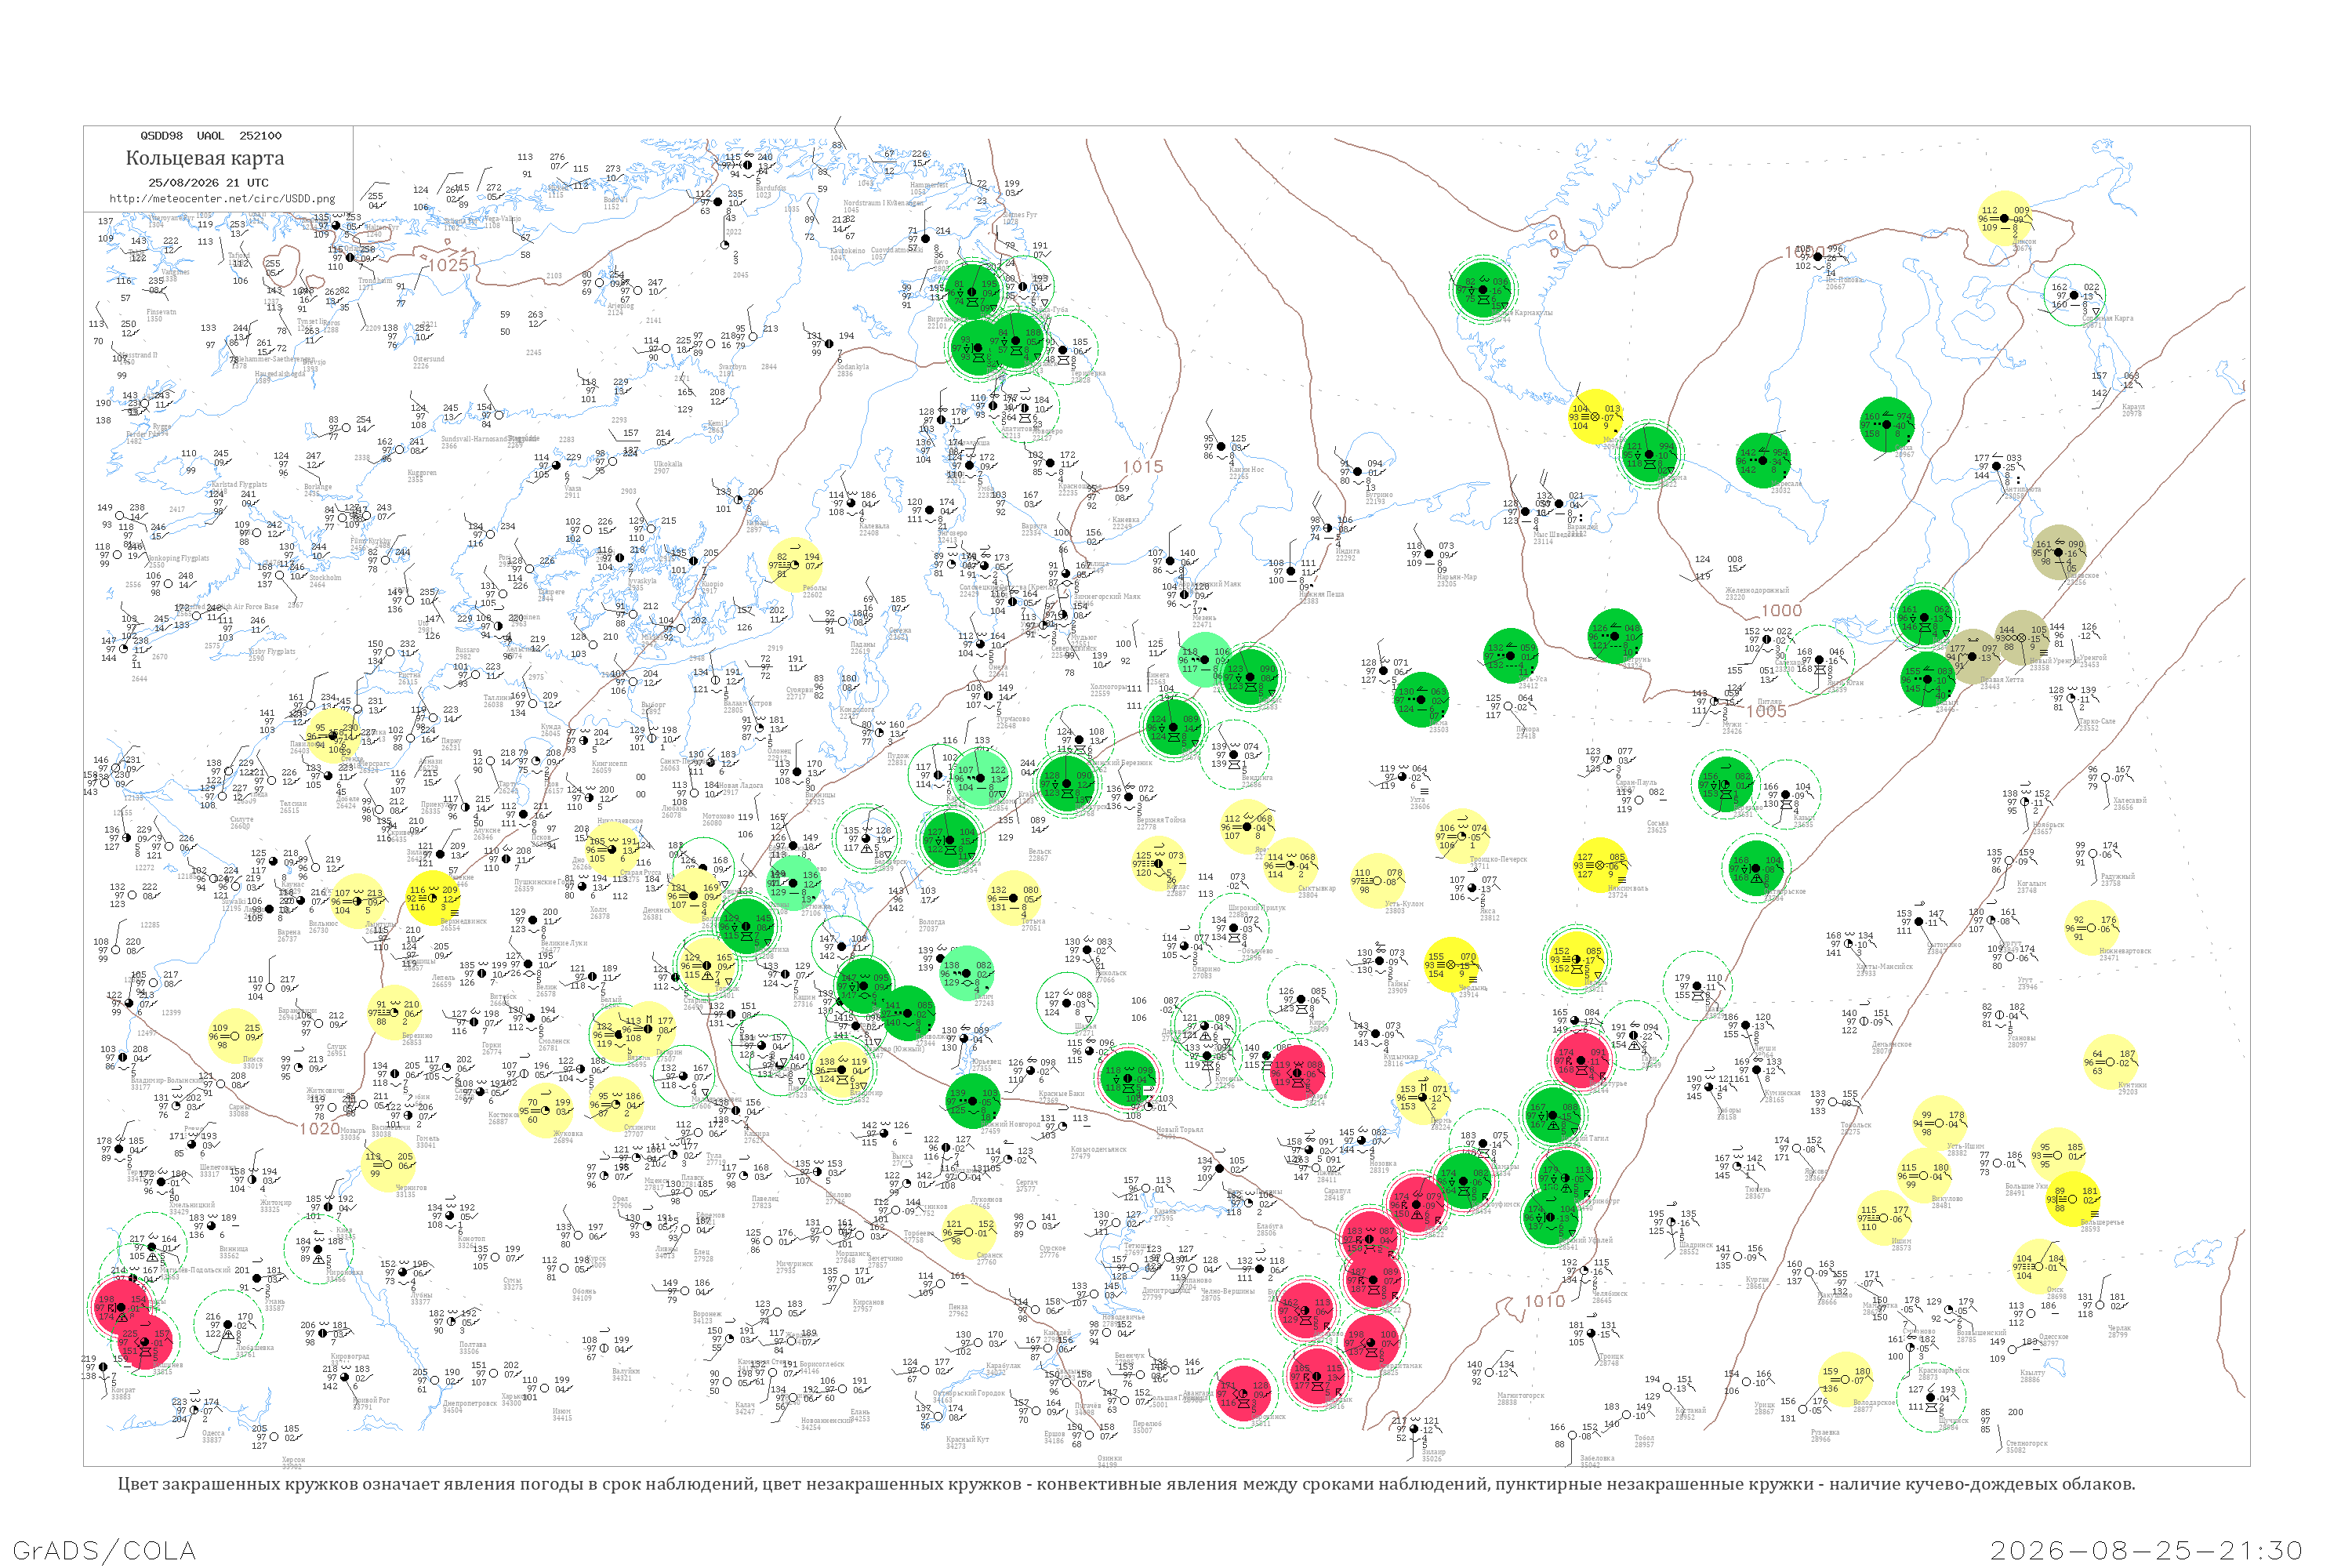
Task: Click the "Калевала" station label
Action: 874,526
